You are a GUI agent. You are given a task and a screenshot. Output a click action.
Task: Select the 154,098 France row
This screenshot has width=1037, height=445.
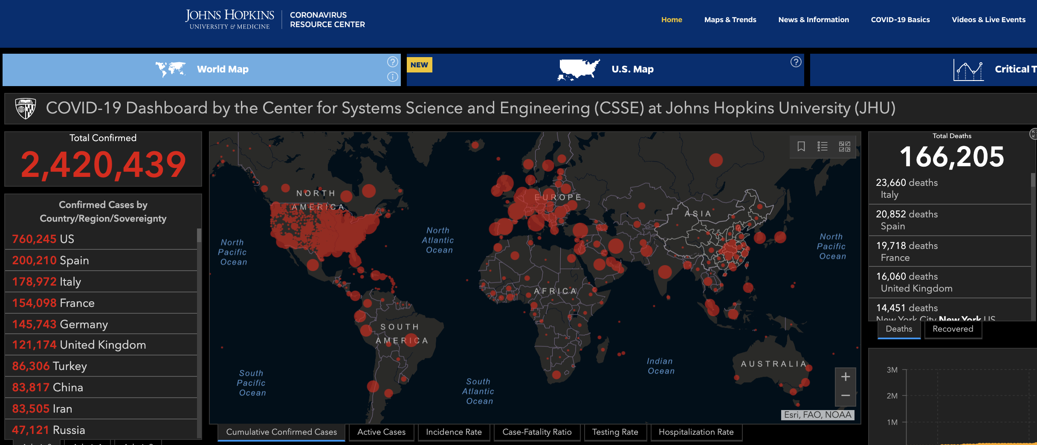click(x=101, y=303)
